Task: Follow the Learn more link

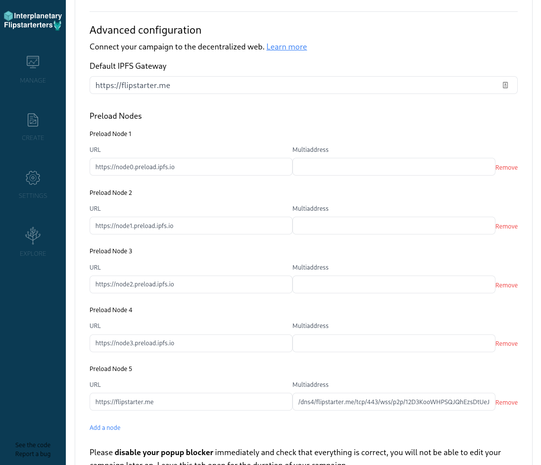Action: [287, 47]
